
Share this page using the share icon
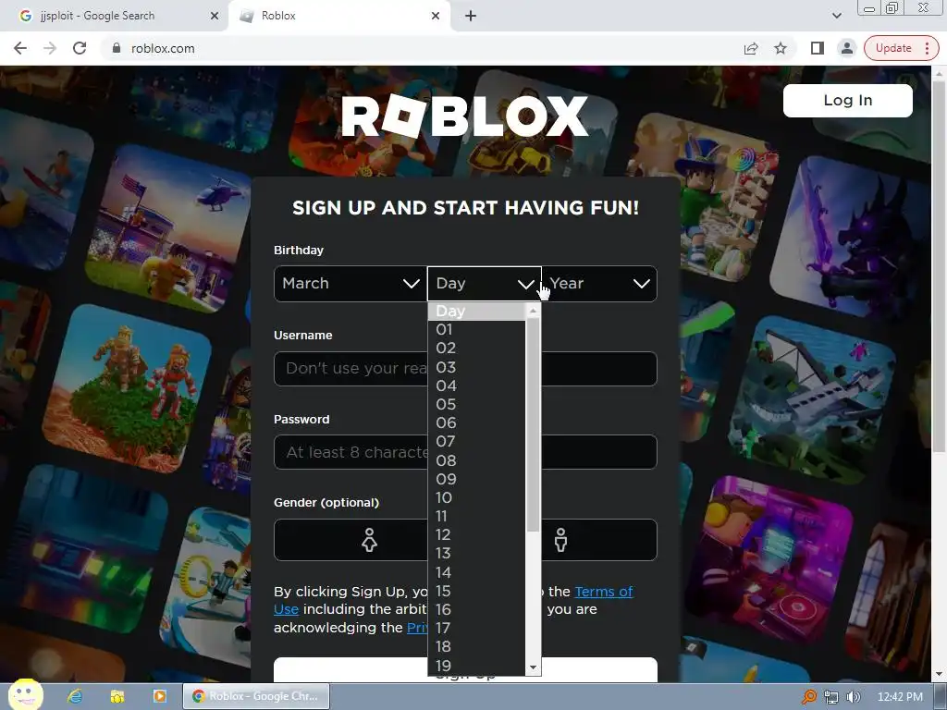tap(751, 48)
